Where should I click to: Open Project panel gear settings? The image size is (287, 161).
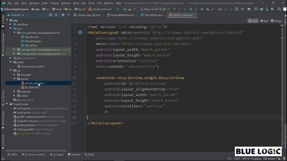63,15
